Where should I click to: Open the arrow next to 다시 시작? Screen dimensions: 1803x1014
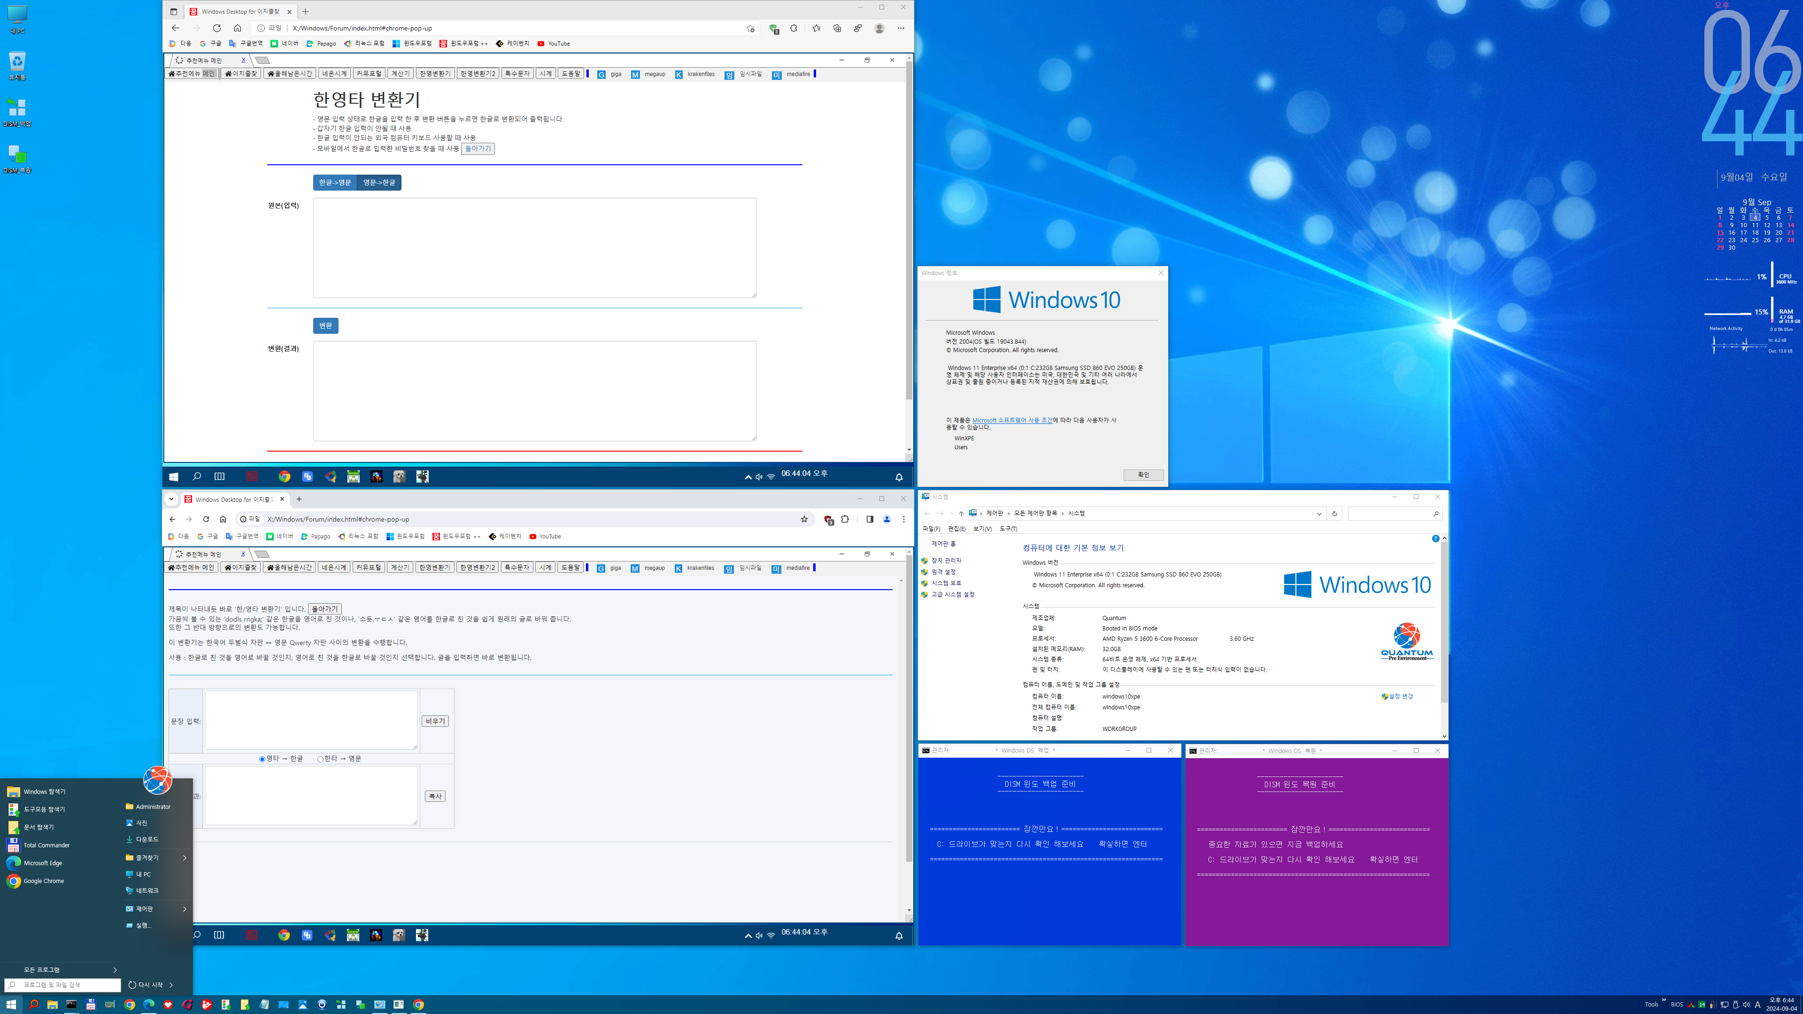click(171, 984)
